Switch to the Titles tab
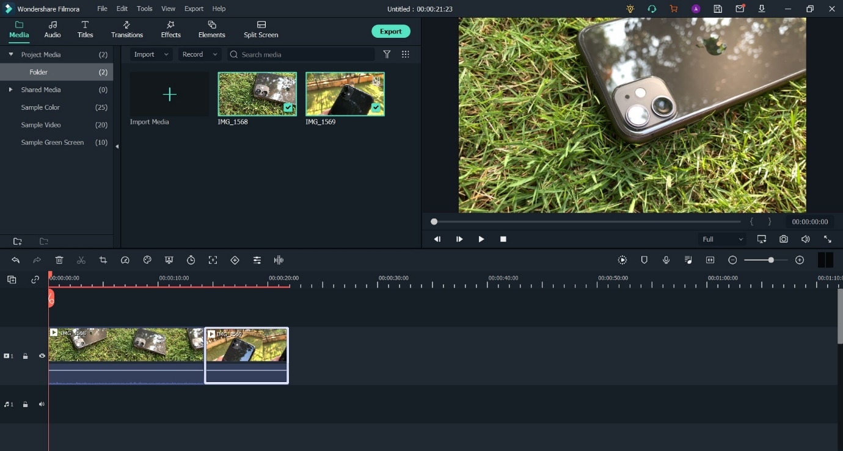 (x=85, y=29)
